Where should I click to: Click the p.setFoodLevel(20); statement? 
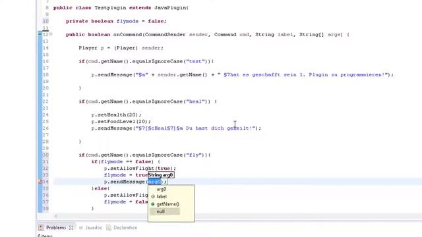121,122
